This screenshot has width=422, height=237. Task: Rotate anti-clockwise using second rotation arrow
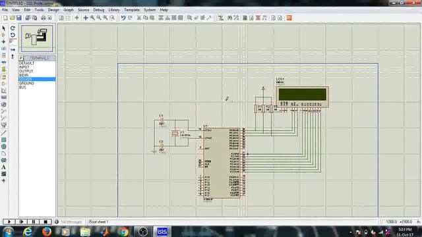coord(13,35)
